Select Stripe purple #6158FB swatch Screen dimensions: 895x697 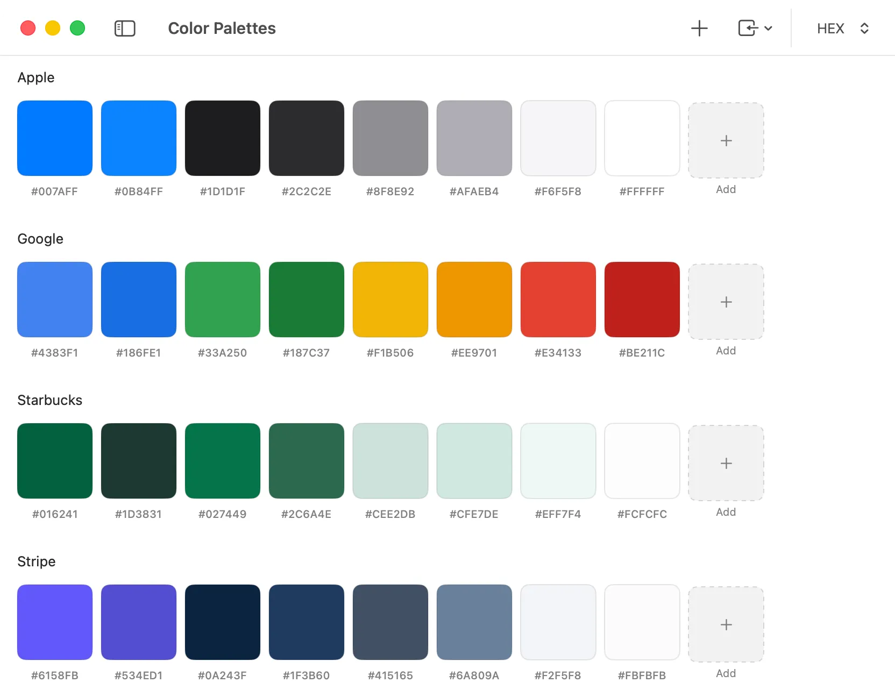55,622
